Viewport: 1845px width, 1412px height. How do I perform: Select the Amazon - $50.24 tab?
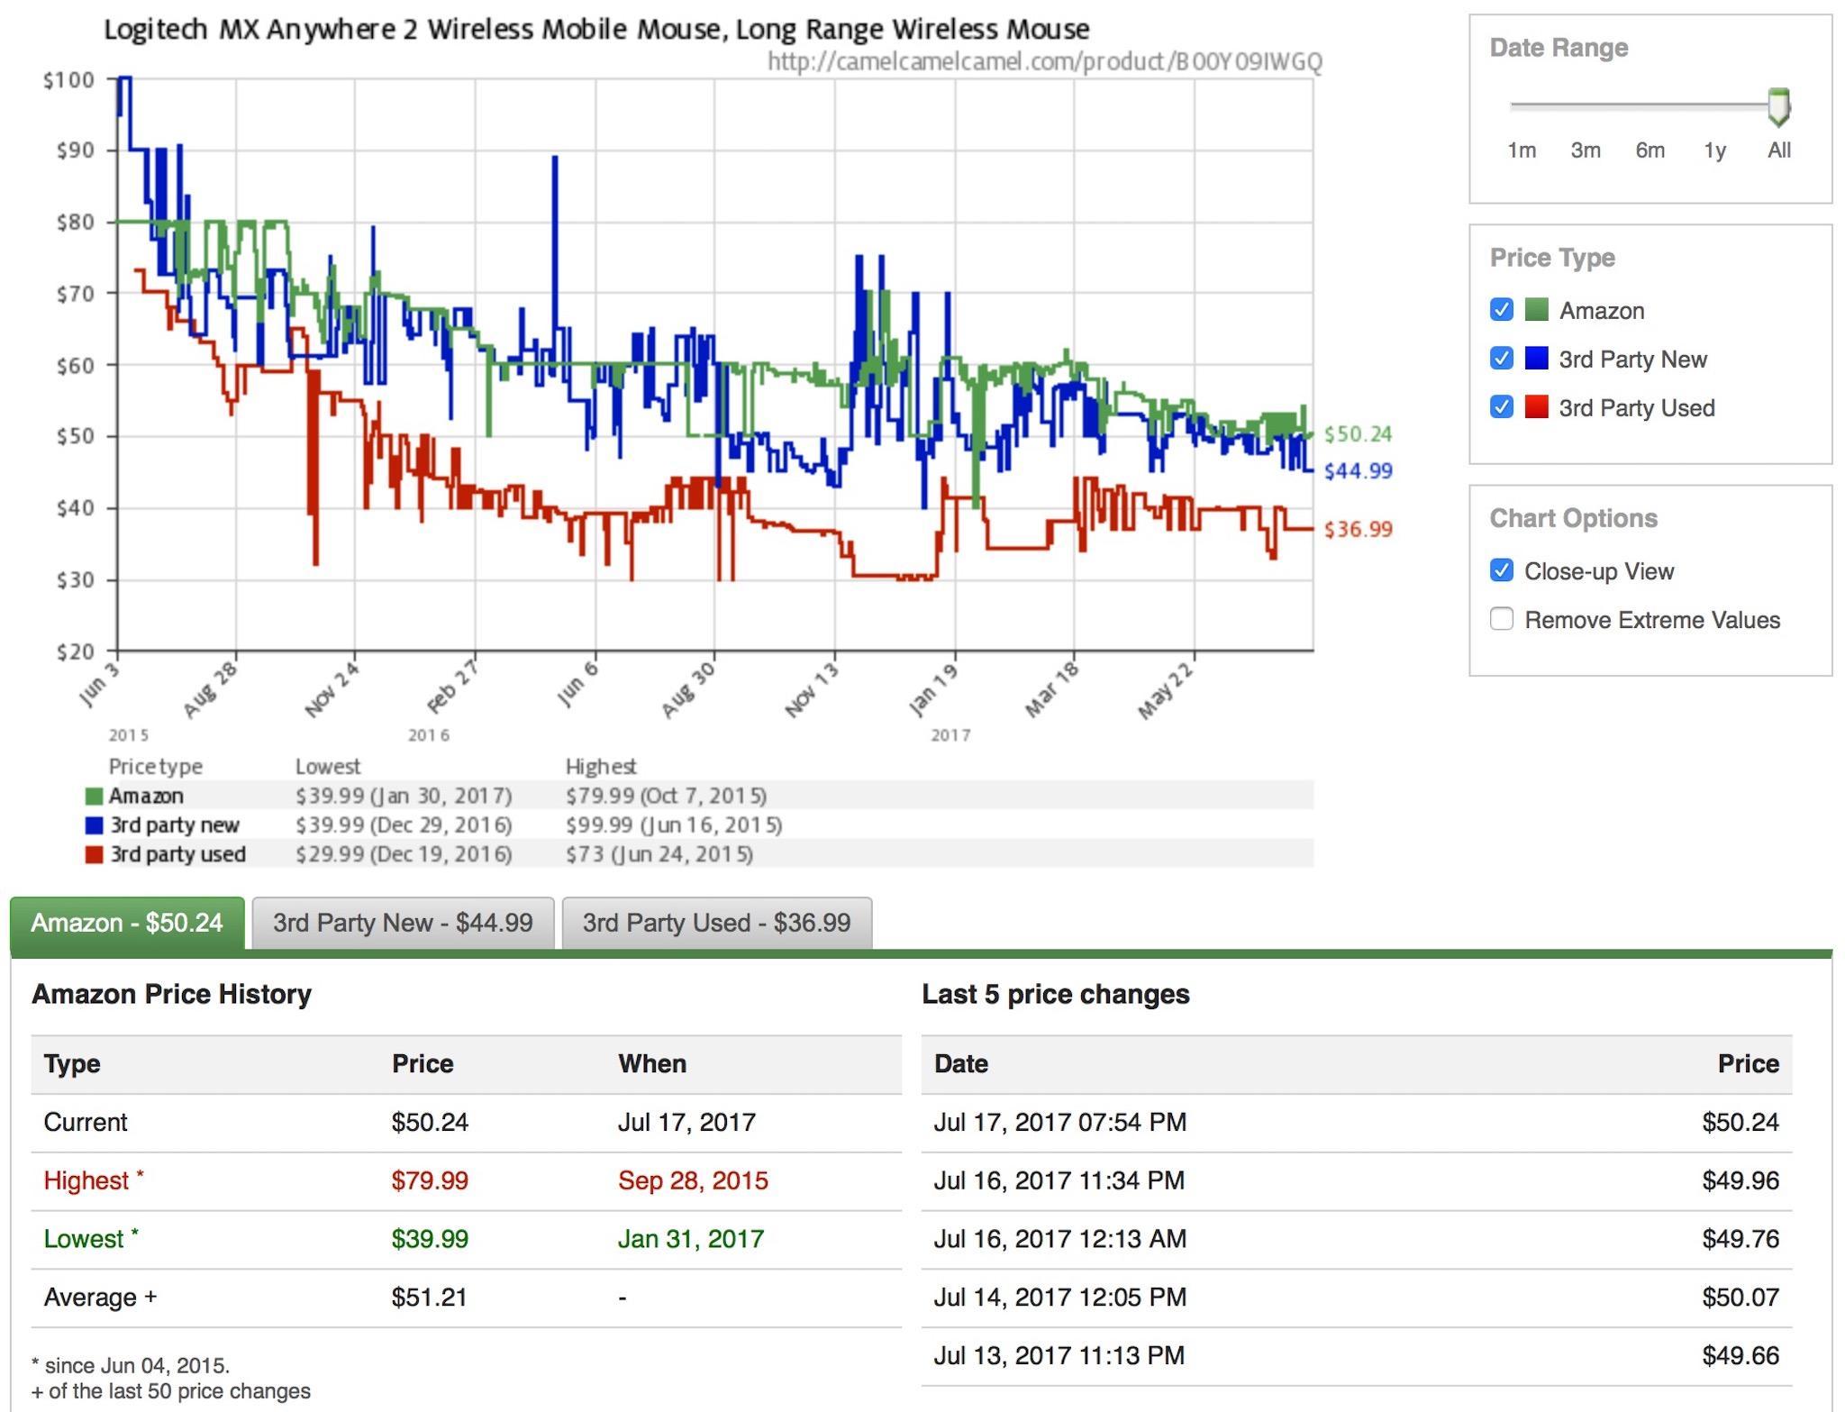(127, 923)
